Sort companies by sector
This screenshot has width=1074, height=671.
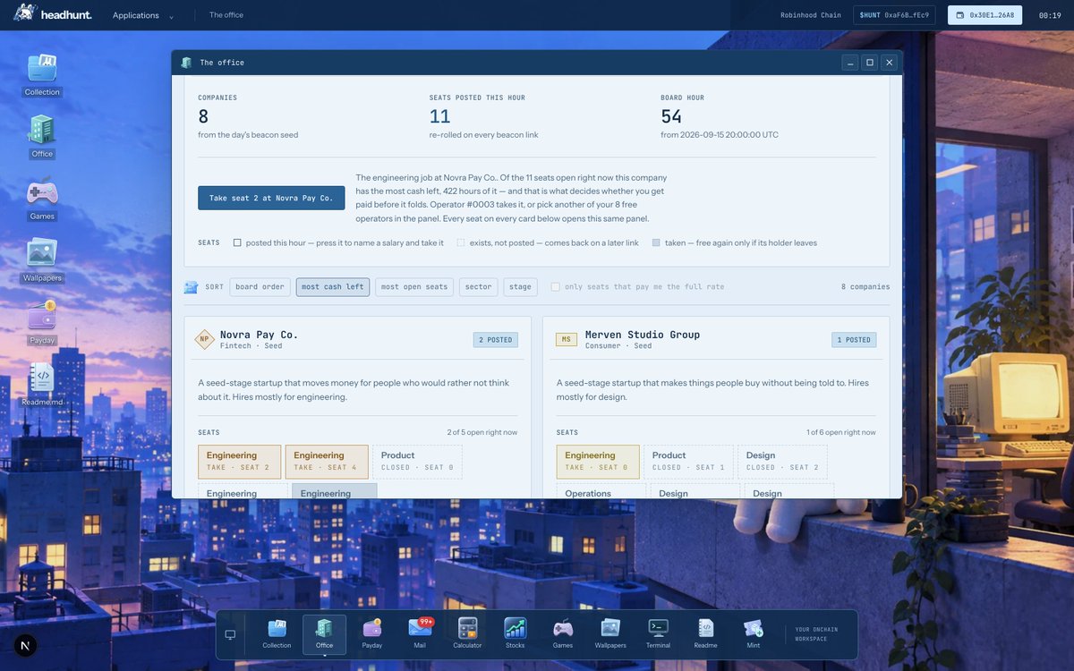pyautogui.click(x=479, y=287)
